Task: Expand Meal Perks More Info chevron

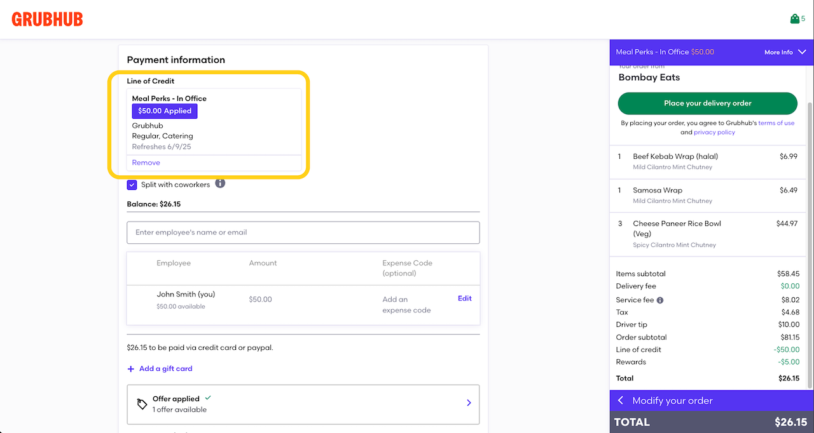Action: (802, 52)
